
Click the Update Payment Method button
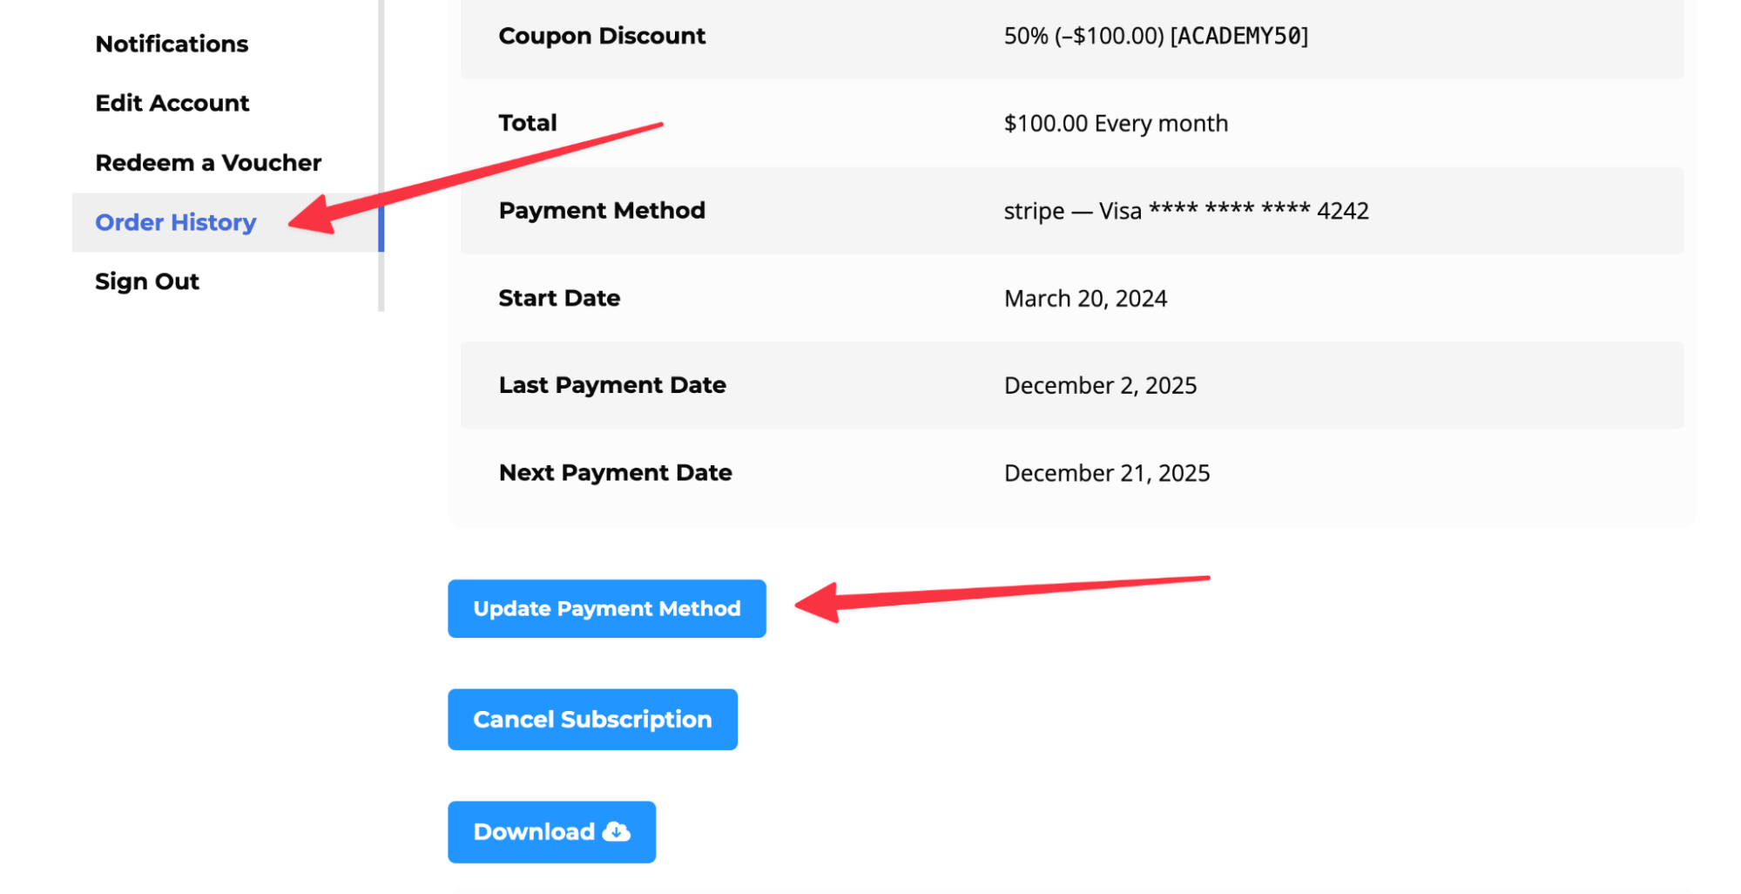(x=606, y=608)
